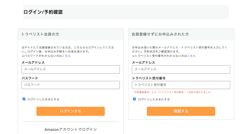Open the forgotten password こちら link
Viewport: 241px width, 134px height.
[x=66, y=56]
